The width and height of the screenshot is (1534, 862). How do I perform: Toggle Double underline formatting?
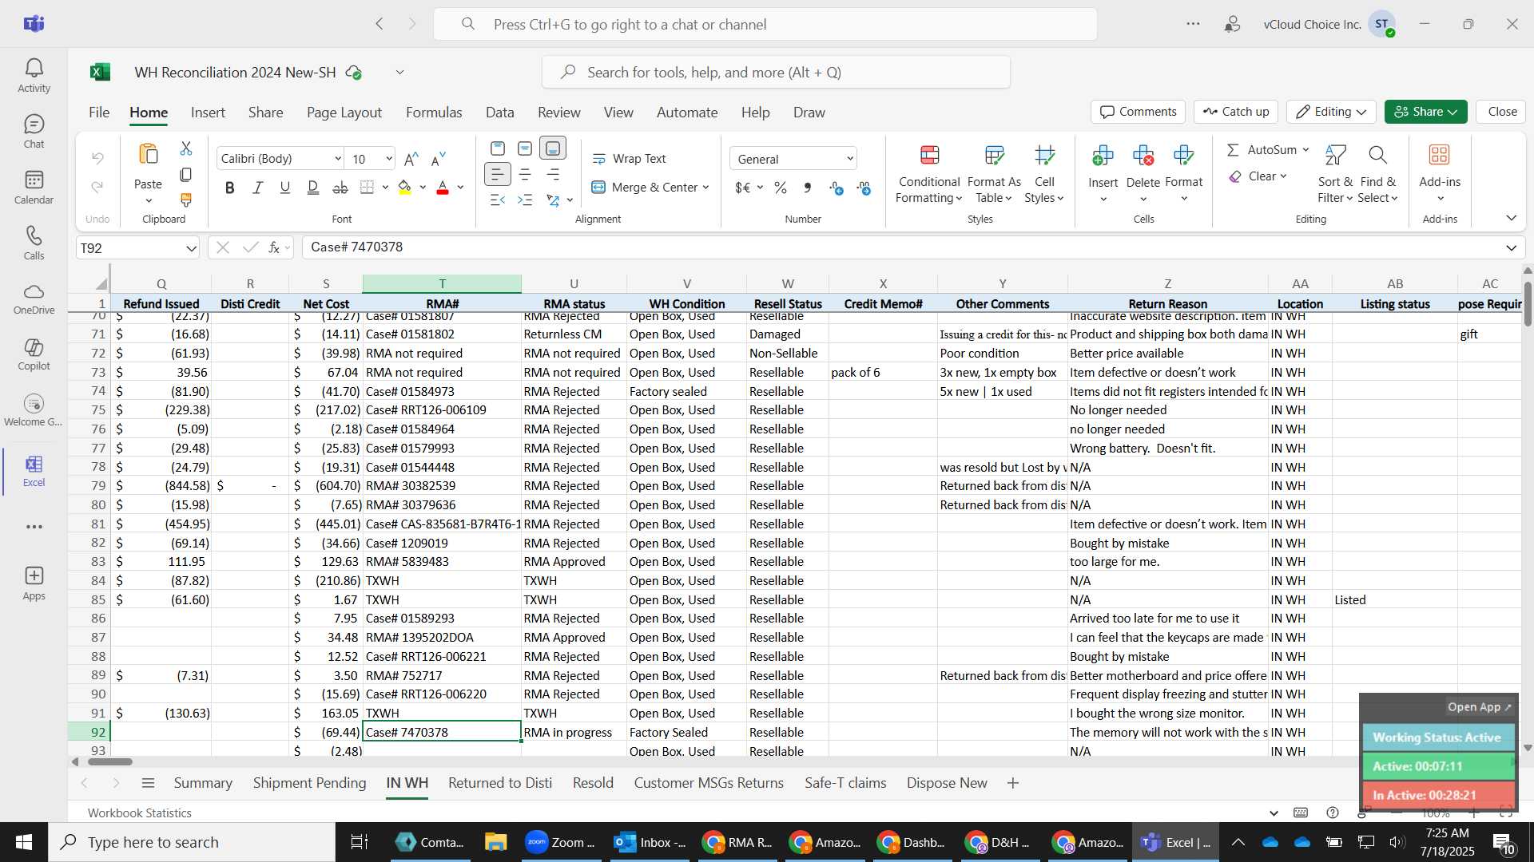(x=312, y=188)
